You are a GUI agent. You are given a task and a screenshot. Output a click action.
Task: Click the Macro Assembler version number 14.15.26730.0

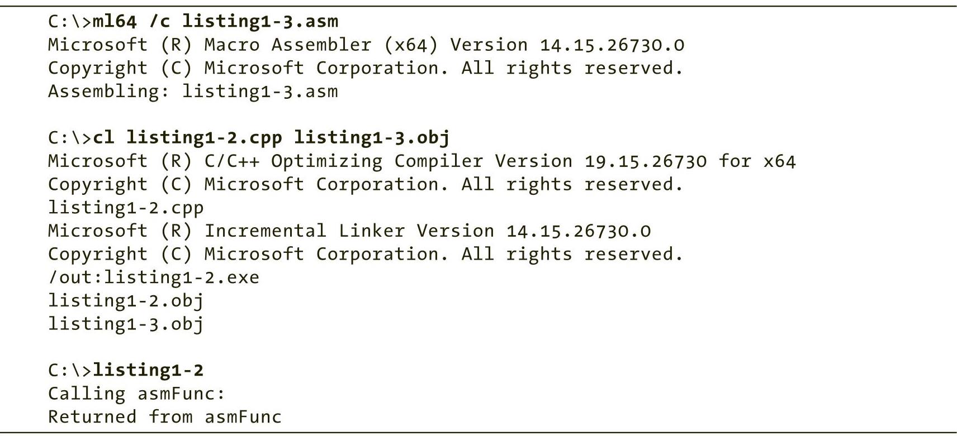point(612,45)
